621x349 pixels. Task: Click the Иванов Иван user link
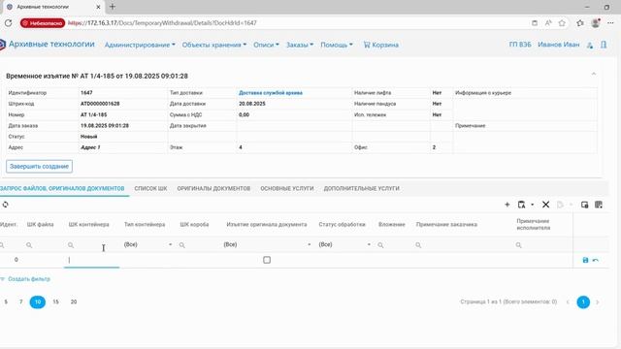point(559,45)
